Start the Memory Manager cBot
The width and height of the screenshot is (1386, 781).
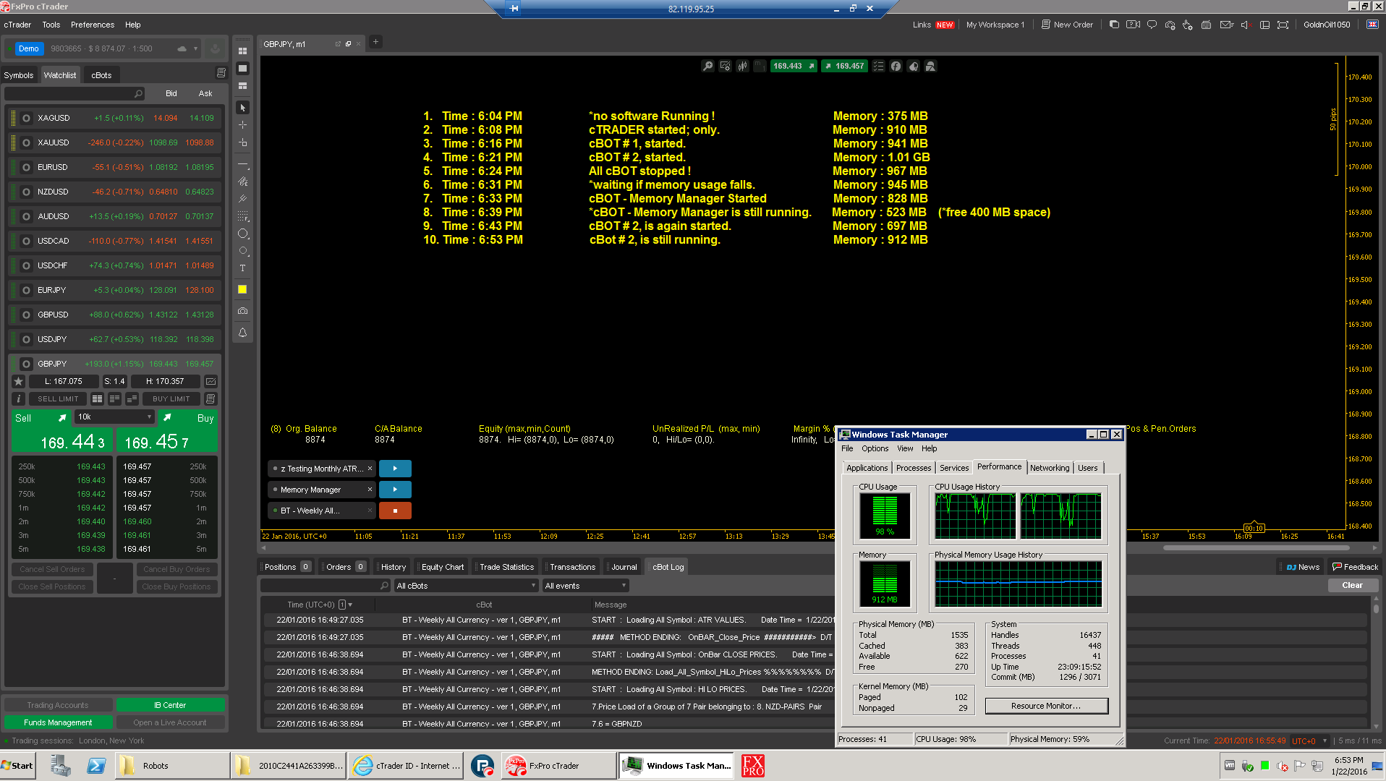pyautogui.click(x=395, y=490)
